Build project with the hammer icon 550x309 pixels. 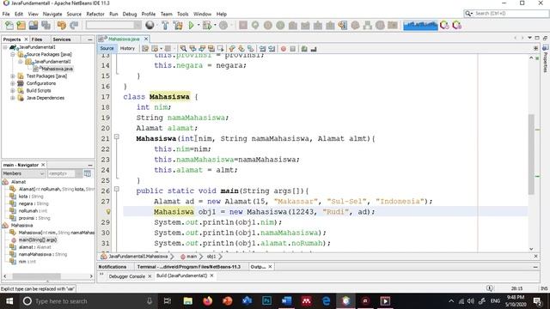coord(165,25)
